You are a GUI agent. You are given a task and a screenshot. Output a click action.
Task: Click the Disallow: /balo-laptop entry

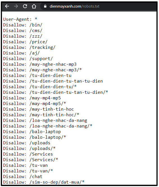[x=32, y=131]
